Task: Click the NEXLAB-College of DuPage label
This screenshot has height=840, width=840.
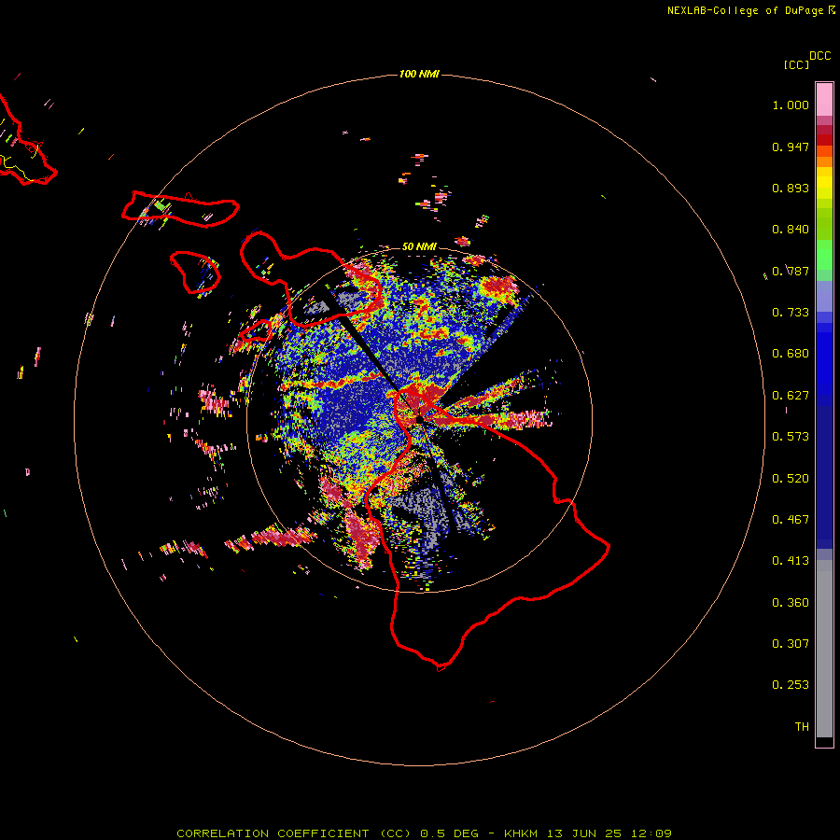Action: tap(745, 10)
